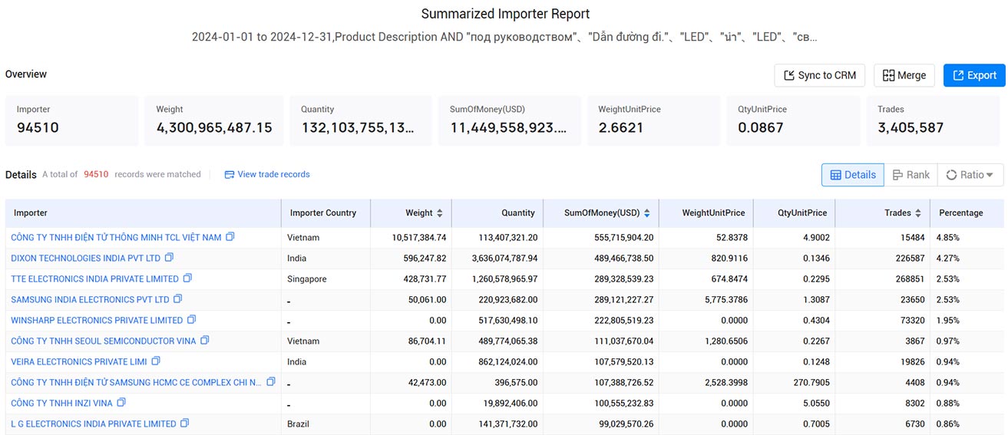The image size is (1008, 435).
Task: Open SAMSUNG HCMC CE COMPLEX importer link
Action: click(x=137, y=383)
